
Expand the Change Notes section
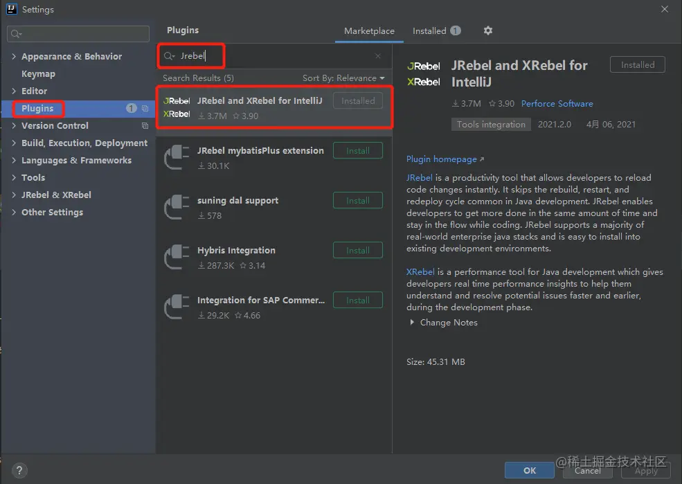coord(413,323)
